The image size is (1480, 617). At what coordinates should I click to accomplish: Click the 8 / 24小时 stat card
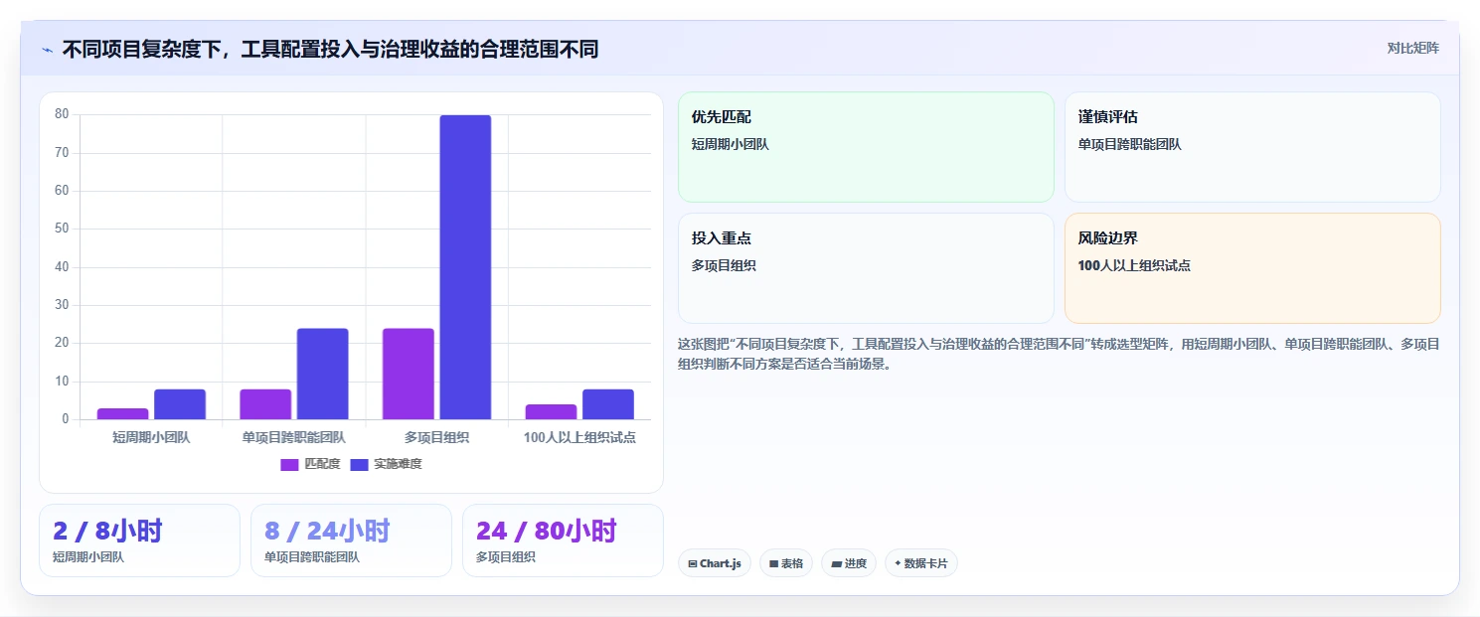351,540
